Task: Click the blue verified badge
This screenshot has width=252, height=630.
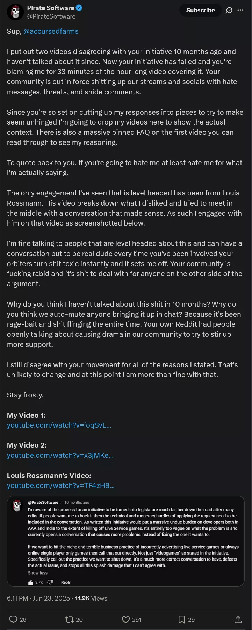Action: point(79,8)
